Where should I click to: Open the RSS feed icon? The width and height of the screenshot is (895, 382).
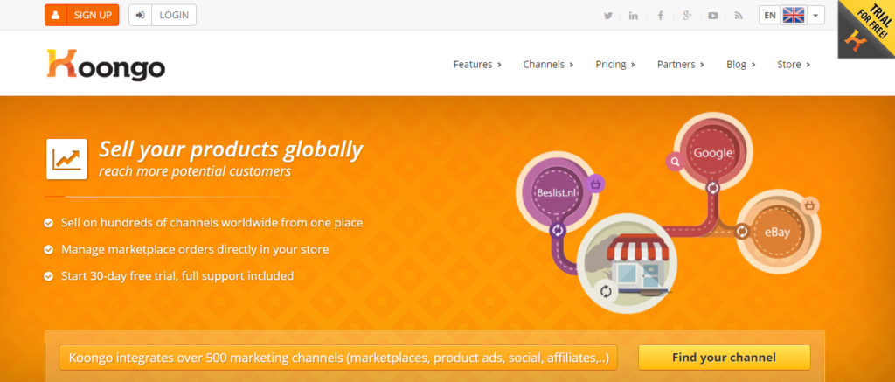(x=739, y=16)
